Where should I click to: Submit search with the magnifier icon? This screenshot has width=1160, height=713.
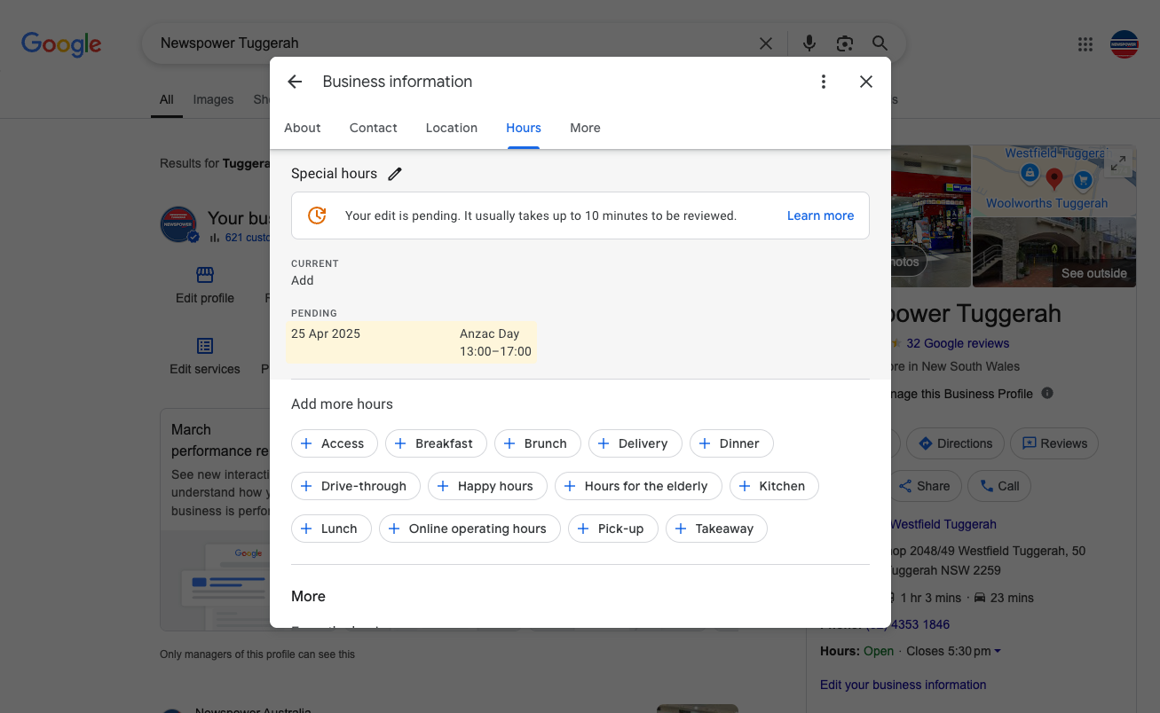point(880,43)
